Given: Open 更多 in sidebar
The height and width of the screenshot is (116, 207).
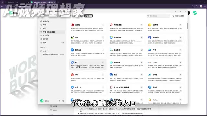Looking at the screenshot, I should click(x=52, y=43).
